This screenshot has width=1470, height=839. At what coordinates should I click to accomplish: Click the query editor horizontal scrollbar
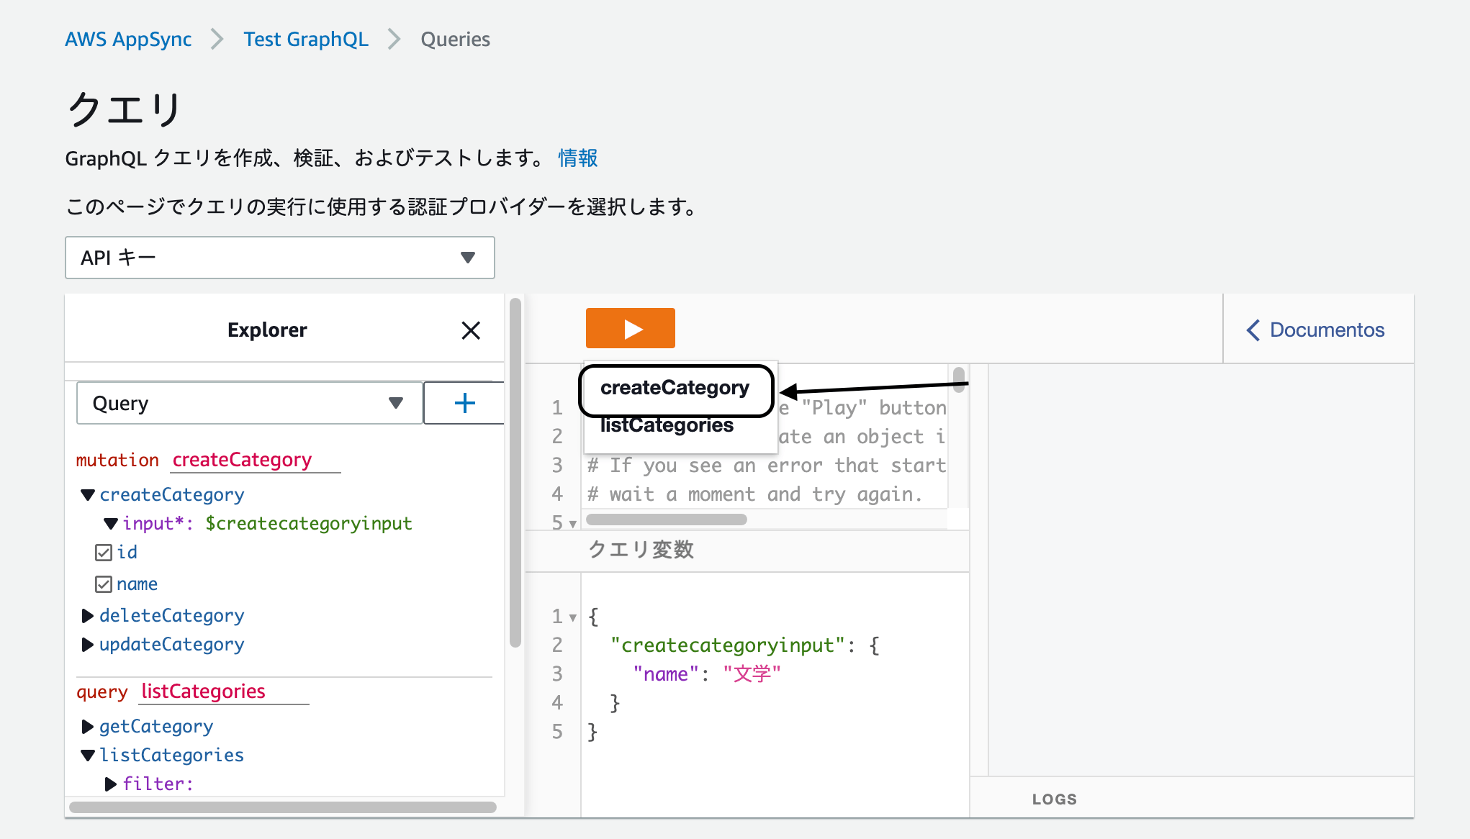coord(667,520)
